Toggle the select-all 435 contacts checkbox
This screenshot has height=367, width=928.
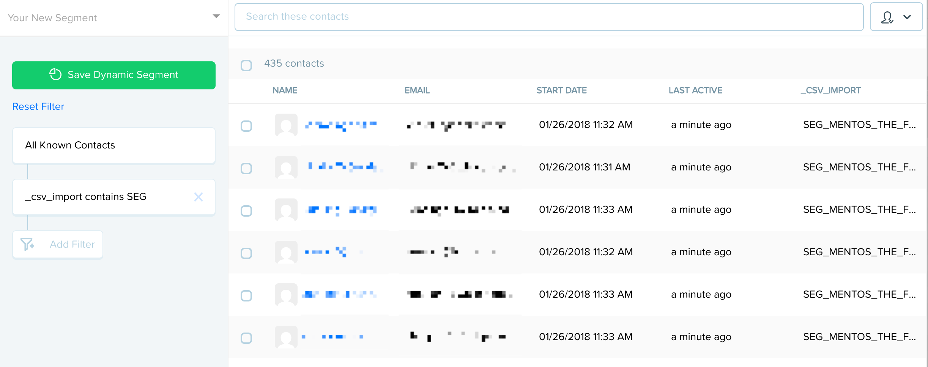coord(246,65)
